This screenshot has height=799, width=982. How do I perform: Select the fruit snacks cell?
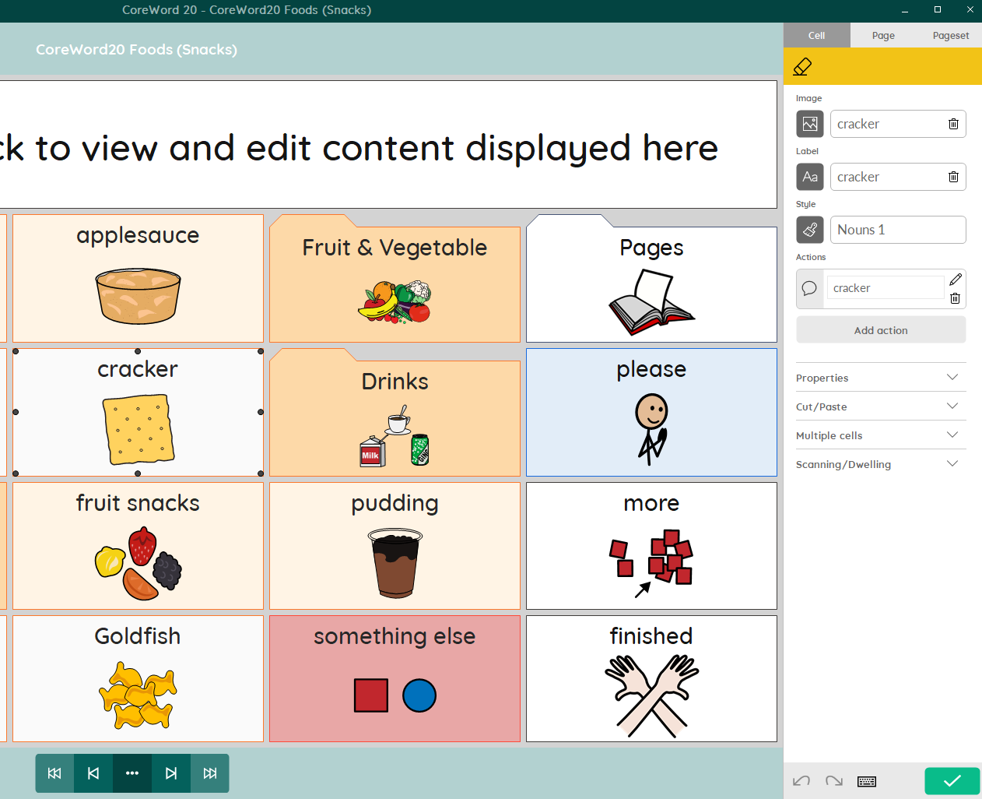138,546
